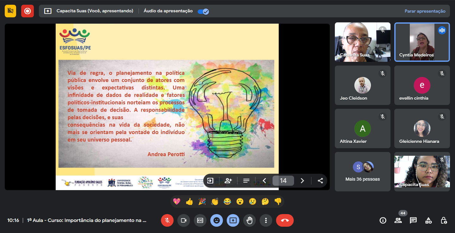Screen dimensions: 455x233
Task: Click the present screen button
Action: click(233, 220)
